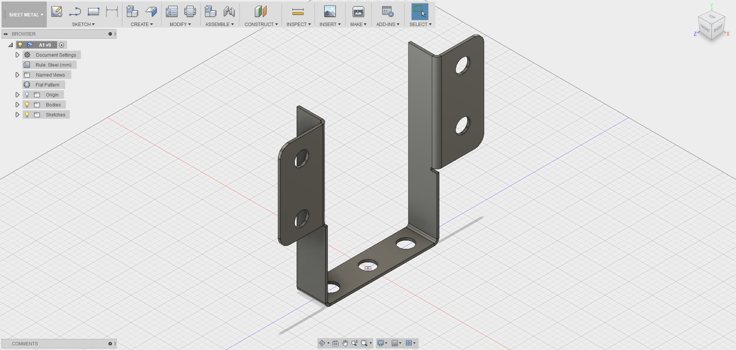Open the display settings dropdown in nav bar
Screen dimensions: 736x350
(382, 343)
